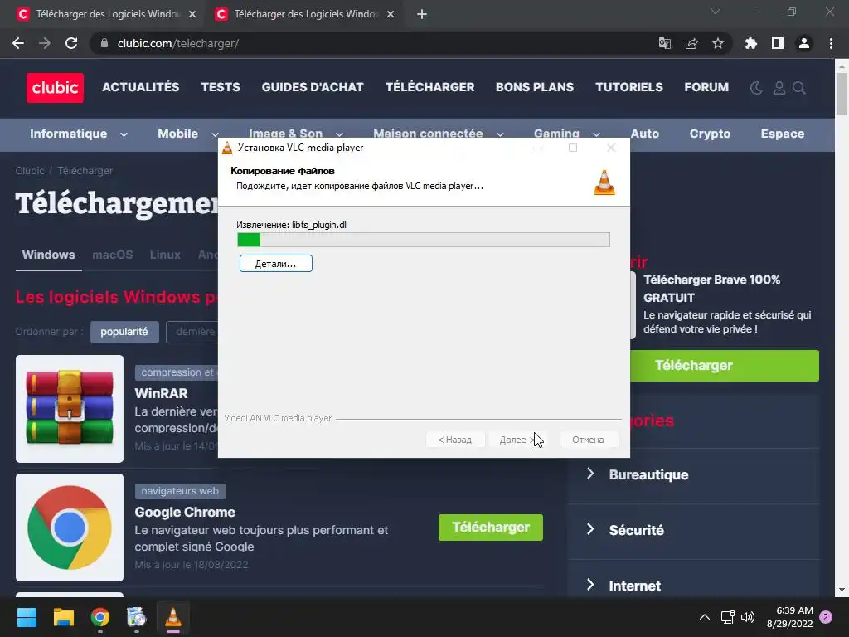Open the Chrome side panel icon

778,43
